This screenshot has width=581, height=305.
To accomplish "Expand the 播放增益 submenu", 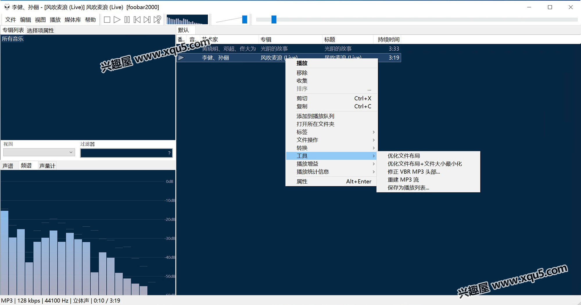I will [331, 164].
